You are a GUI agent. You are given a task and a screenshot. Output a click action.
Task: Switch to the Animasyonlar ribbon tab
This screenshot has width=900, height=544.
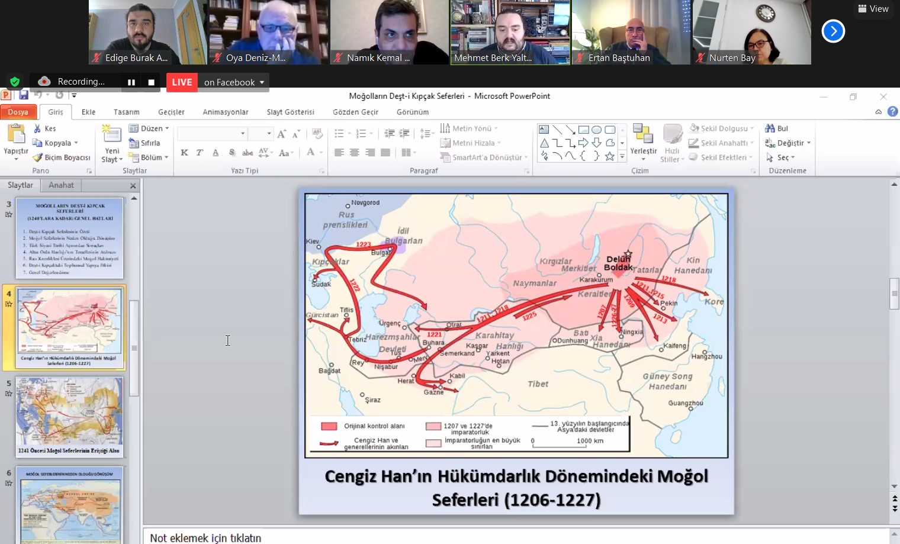point(225,112)
